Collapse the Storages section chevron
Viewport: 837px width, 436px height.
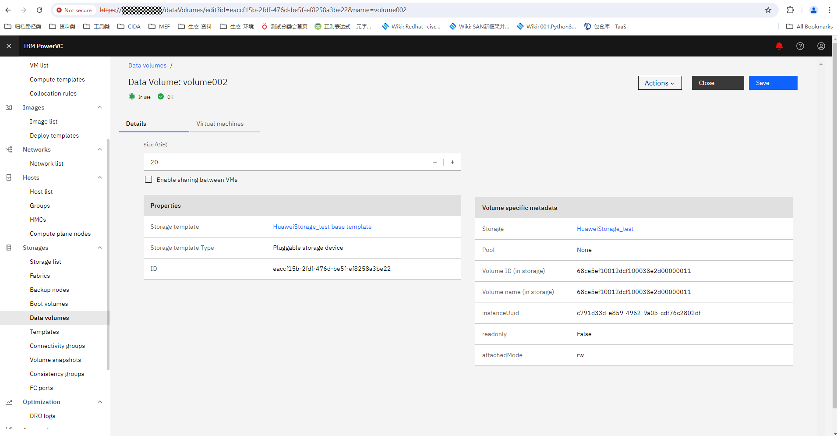click(100, 248)
